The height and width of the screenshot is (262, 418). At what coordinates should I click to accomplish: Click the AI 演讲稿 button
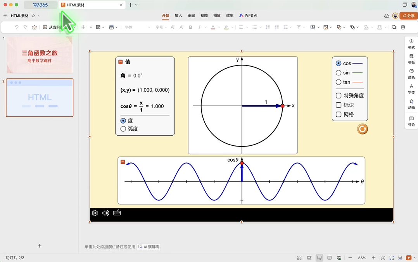(x=149, y=246)
